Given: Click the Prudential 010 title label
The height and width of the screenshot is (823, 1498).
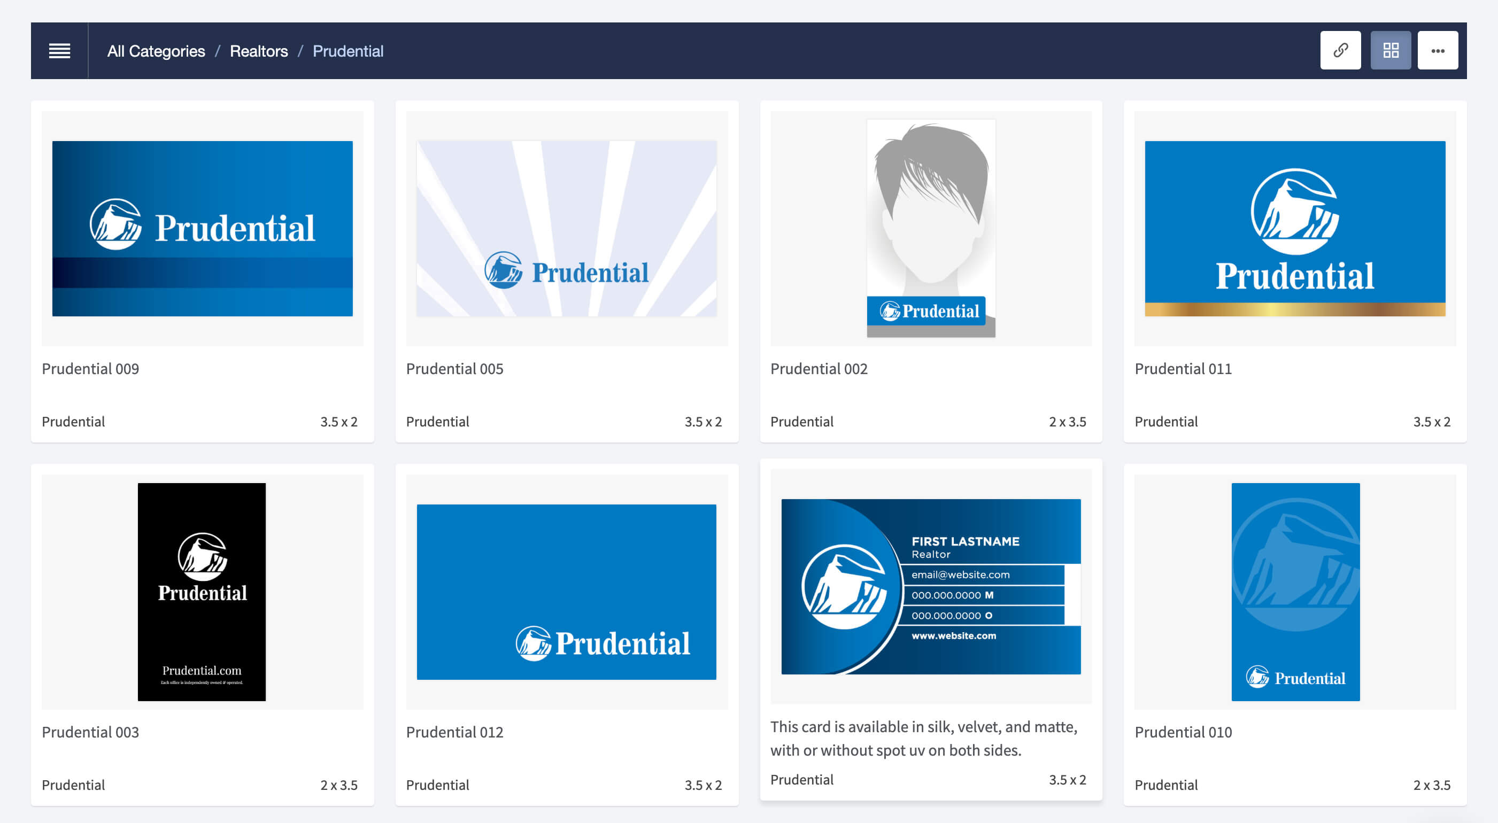Looking at the screenshot, I should point(1183,732).
